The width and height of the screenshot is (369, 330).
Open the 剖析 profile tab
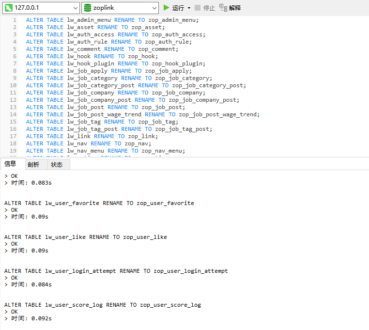tap(33, 164)
